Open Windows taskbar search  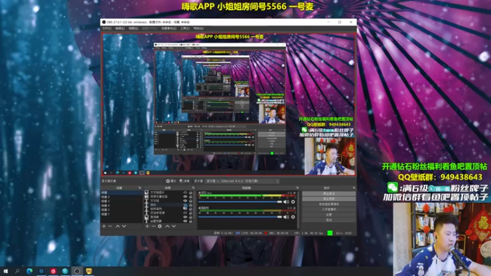(x=17, y=271)
